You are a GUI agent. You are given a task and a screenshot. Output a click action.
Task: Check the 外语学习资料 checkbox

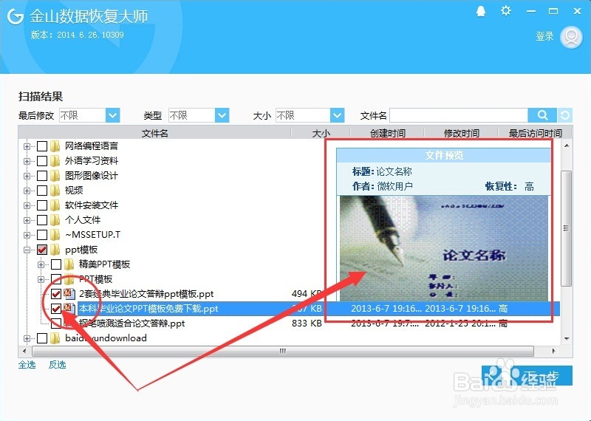pyautogui.click(x=42, y=161)
